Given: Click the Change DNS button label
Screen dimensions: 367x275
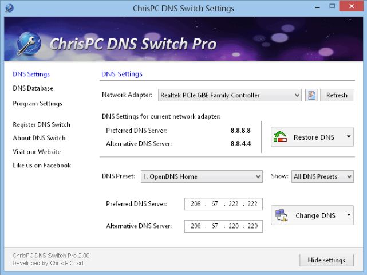Looking at the screenshot, I should click(x=315, y=215).
